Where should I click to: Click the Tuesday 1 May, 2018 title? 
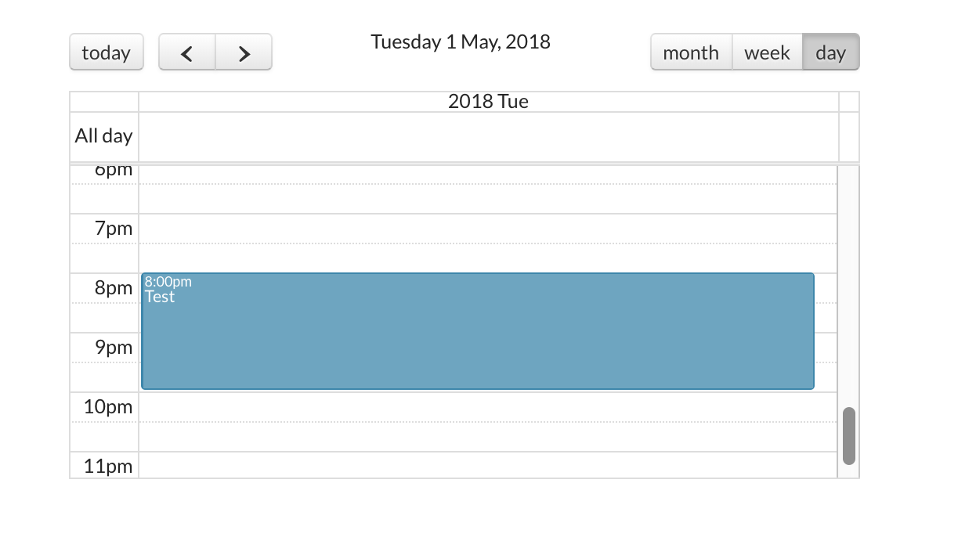coord(461,41)
